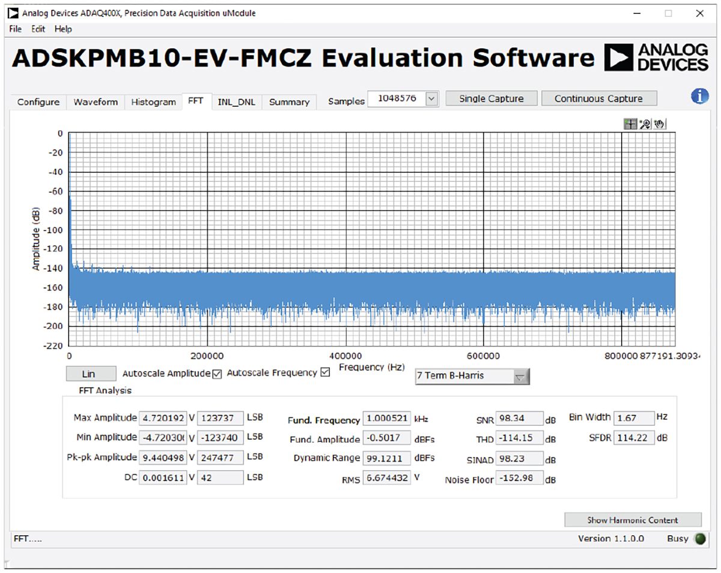Select the zoom magnifier graph tool

pos(645,124)
